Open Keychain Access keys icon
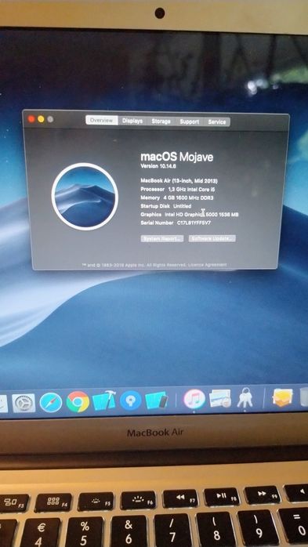308x547 pixels. pos(245,398)
